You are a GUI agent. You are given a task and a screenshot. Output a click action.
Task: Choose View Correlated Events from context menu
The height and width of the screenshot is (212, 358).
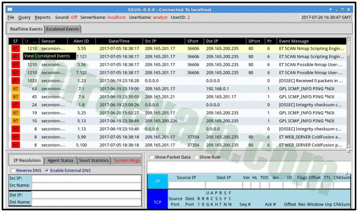click(x=47, y=56)
